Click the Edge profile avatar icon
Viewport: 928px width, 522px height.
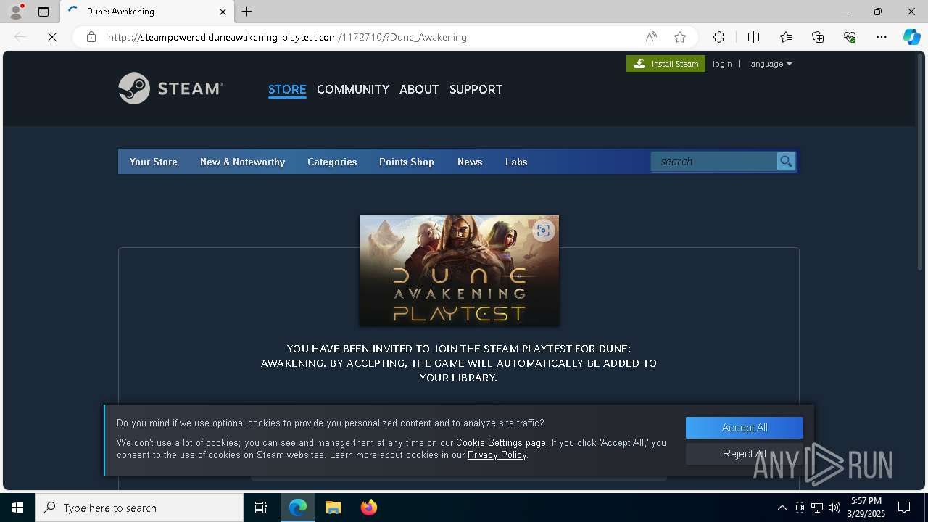16,12
